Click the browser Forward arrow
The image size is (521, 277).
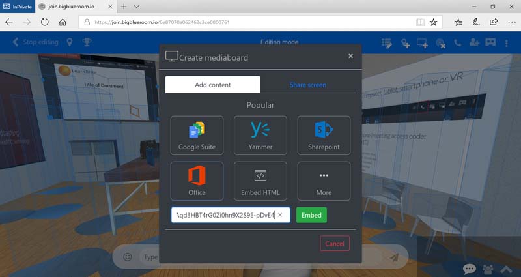pyautogui.click(x=27, y=22)
